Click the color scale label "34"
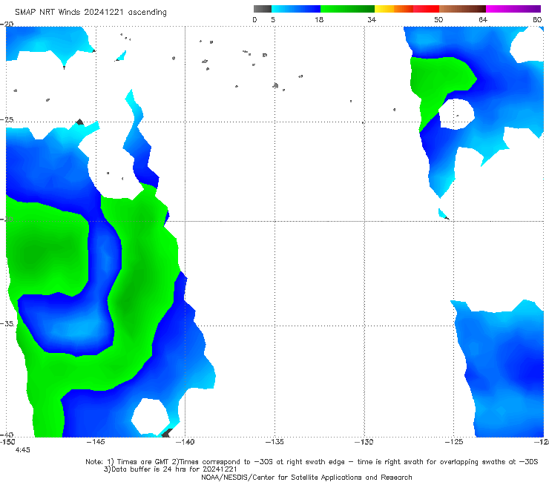The image size is (549, 482). click(372, 19)
